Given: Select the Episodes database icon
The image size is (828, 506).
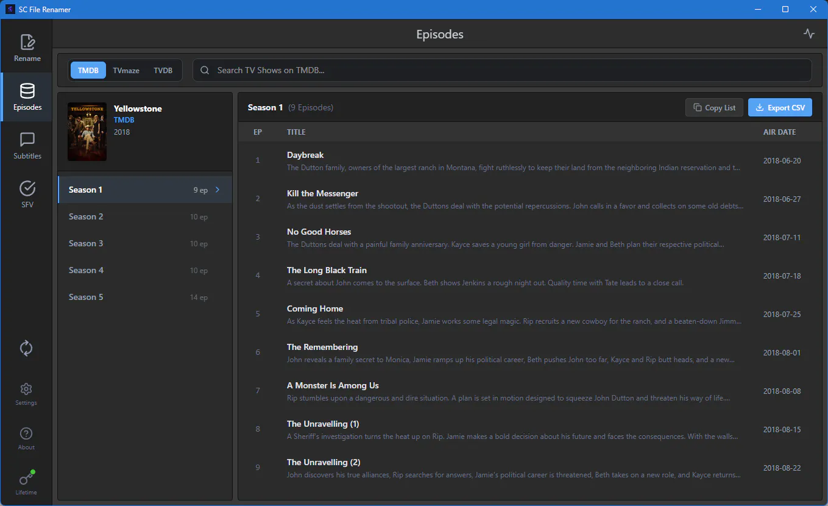Looking at the screenshot, I should coord(27,91).
